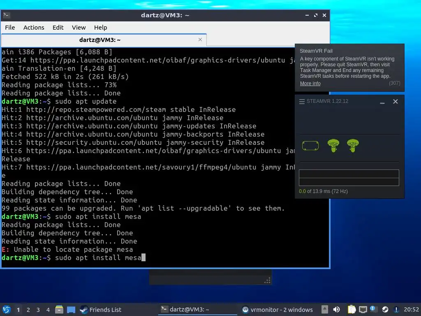
Task: Click the Hit:1 repo.steampowered.com line
Action: point(119,109)
